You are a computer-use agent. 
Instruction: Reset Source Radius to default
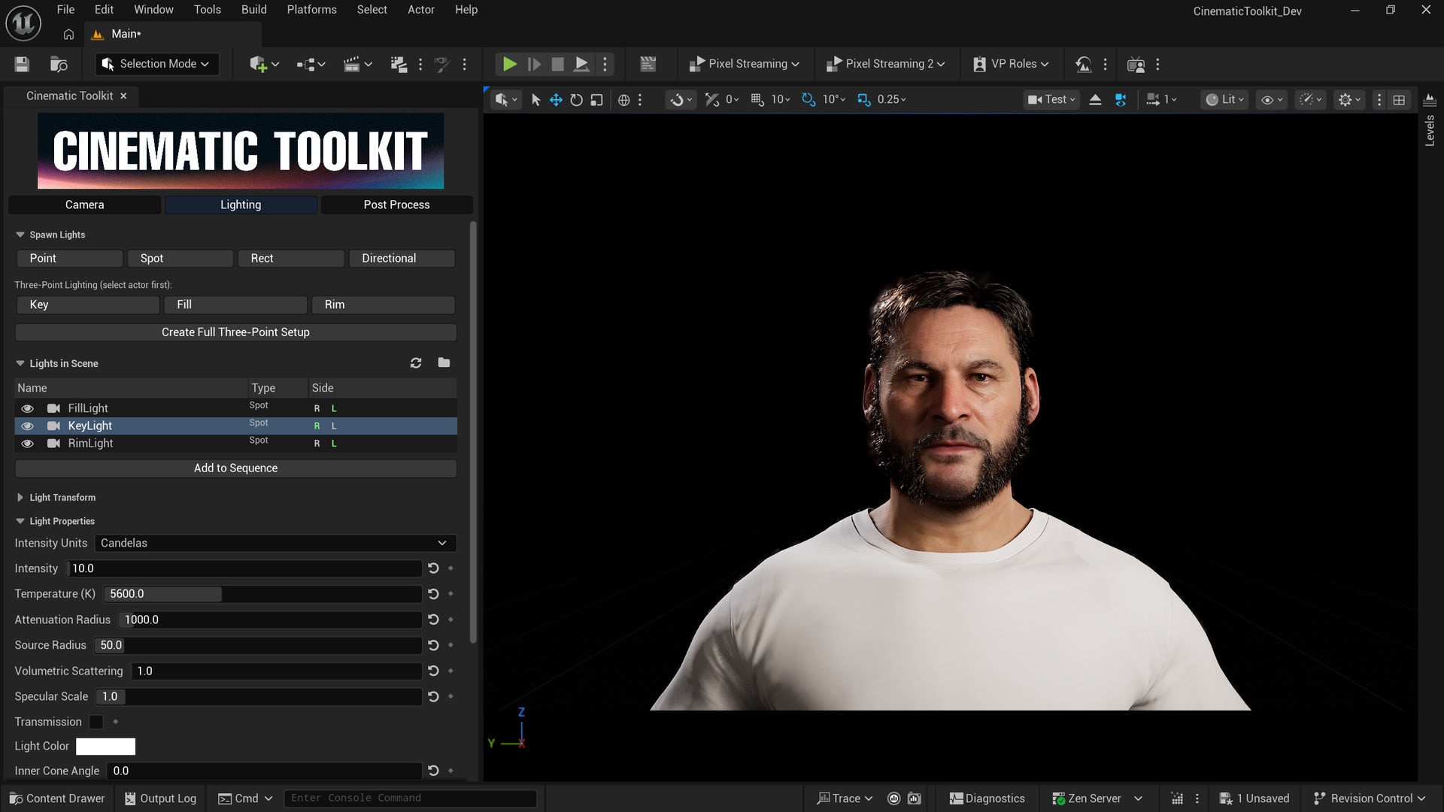point(433,645)
